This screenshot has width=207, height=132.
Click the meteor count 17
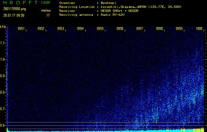tap(48, 16)
